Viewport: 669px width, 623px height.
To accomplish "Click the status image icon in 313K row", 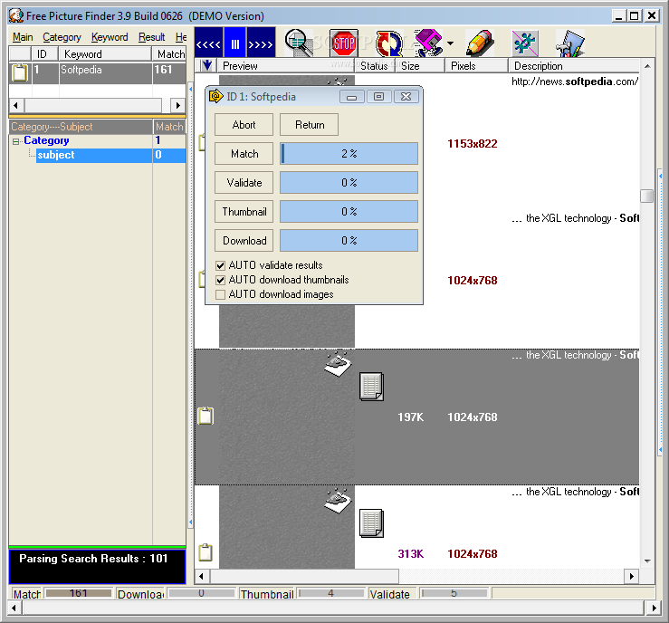I will 338,501.
